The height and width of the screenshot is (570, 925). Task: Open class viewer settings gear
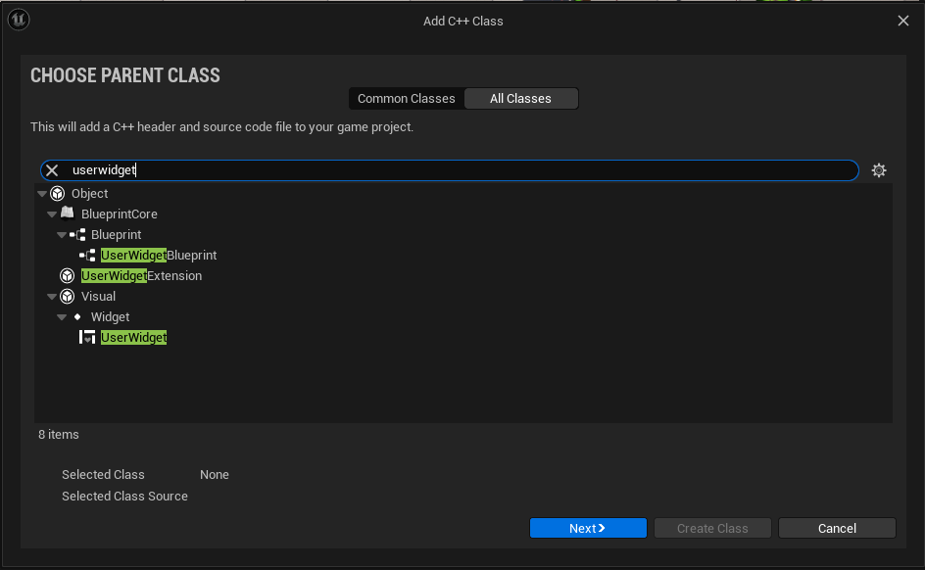point(879,170)
